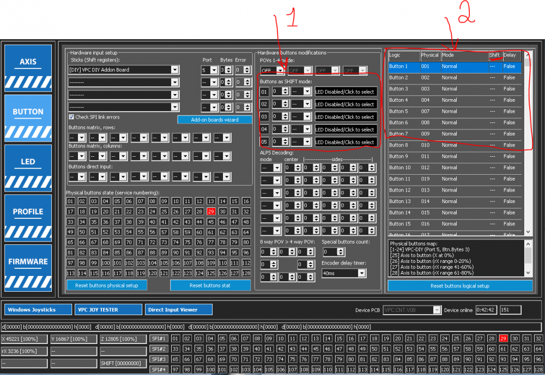
Task: Open first ALPS Decoding mode dropdown
Action: pyautogui.click(x=277, y=168)
